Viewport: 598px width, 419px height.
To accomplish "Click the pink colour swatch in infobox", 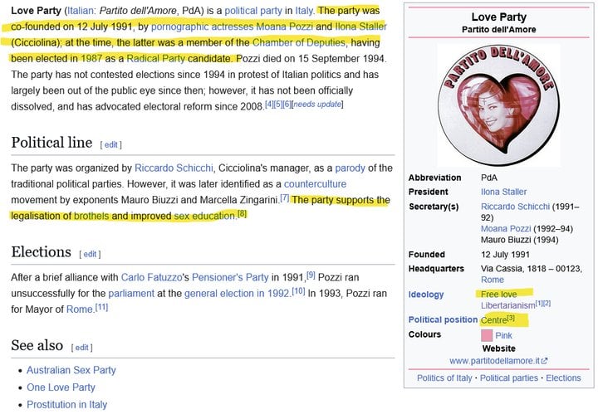I will [487, 335].
